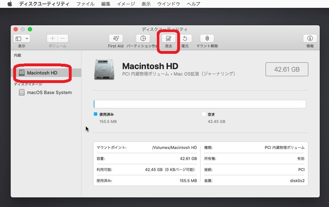Viewport: 329px width, 207px height.
Task: Click the 復元 restore toolbar icon
Action: click(185, 39)
